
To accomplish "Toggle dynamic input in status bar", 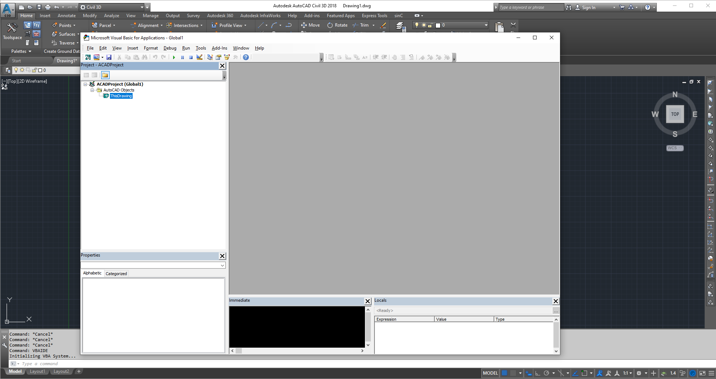I will point(529,373).
